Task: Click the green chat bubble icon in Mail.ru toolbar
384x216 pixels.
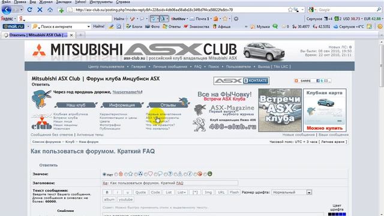Action: pos(275,26)
